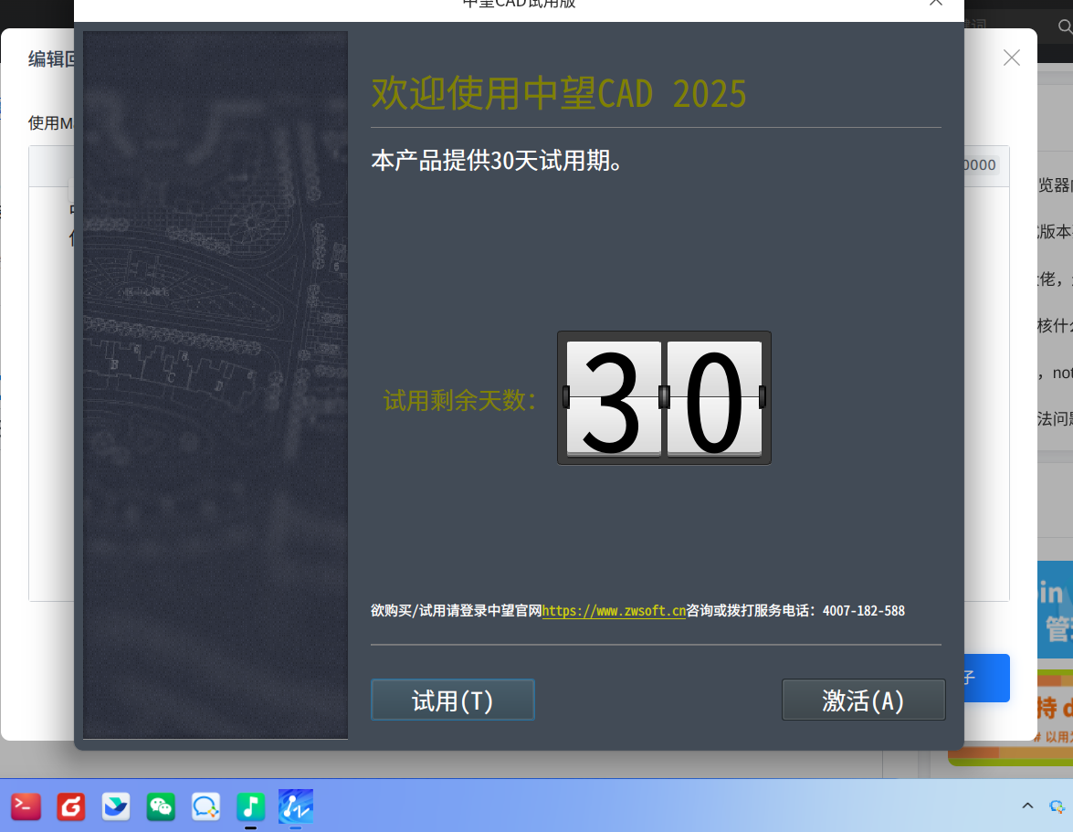Click the flip counter digit 3
This screenshot has height=832, width=1073.
click(x=613, y=398)
